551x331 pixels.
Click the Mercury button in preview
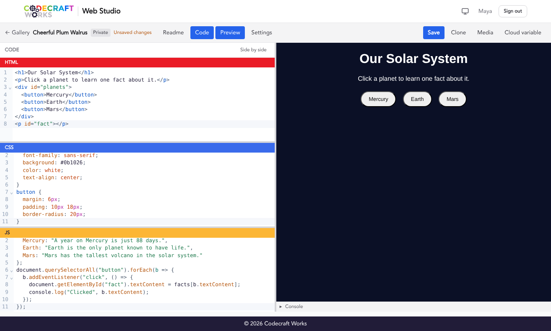[x=378, y=99]
